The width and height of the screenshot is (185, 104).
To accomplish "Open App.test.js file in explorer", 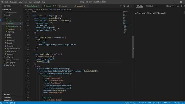I will click(x=11, y=40).
